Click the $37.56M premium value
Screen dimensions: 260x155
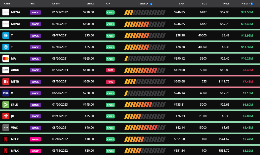tap(247, 12)
